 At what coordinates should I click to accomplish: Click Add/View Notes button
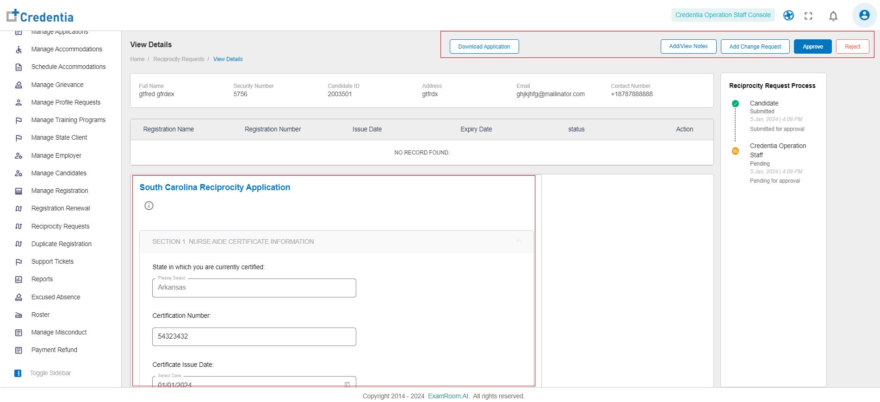pyautogui.click(x=688, y=46)
